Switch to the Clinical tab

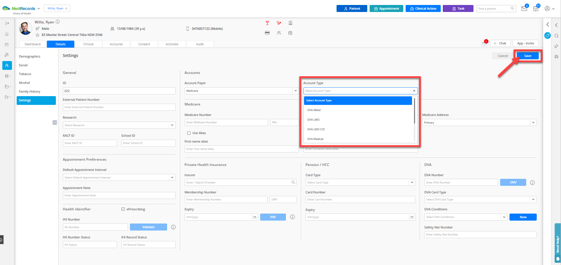pos(88,44)
